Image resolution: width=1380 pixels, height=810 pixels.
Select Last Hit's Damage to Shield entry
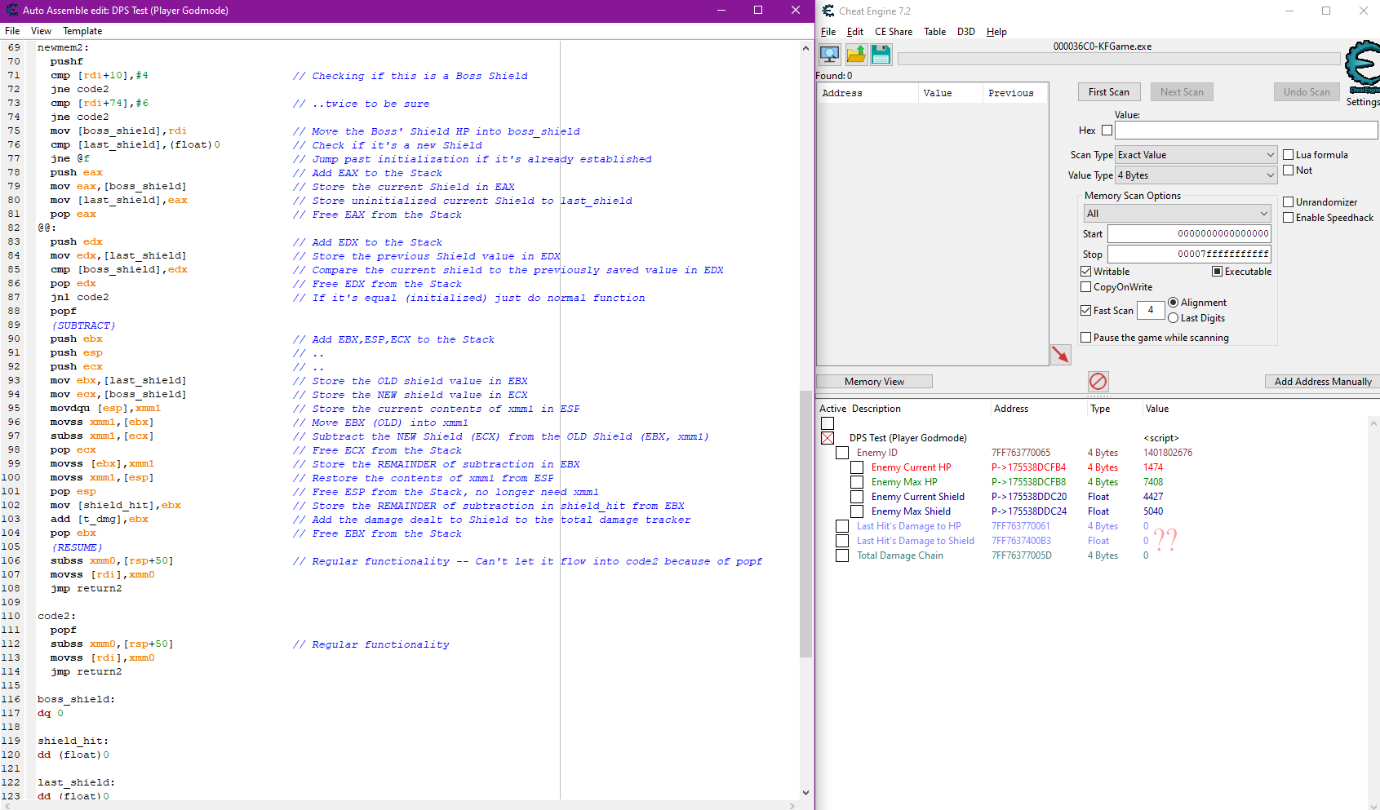coord(915,541)
